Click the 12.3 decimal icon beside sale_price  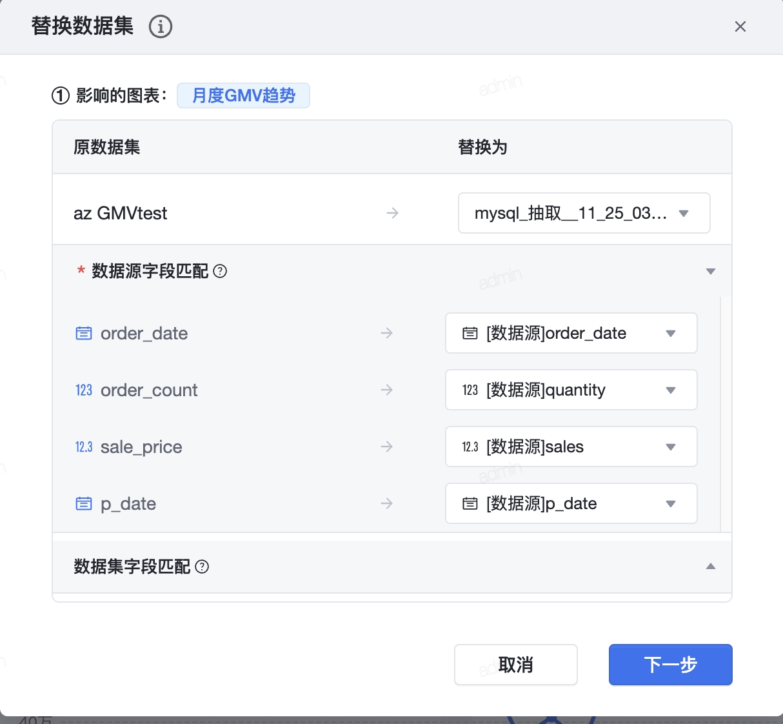[84, 447]
